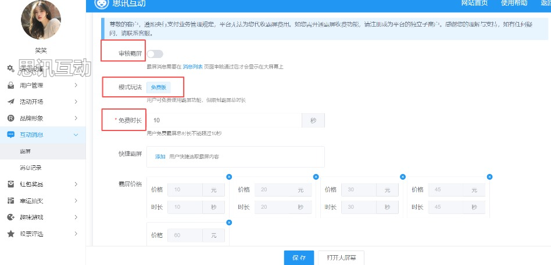Screen dimensions: 551x265
Task: Expand the 红包奖品 chevron arrow
Action: 76,184
